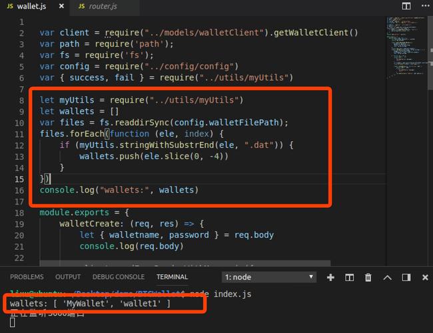
Task: Open the editor More Actions ellipsis menu
Action: coord(422,6)
